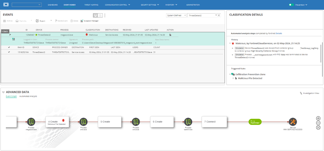
Task: Collapse the Advanced Data section
Action: coord(4,92)
